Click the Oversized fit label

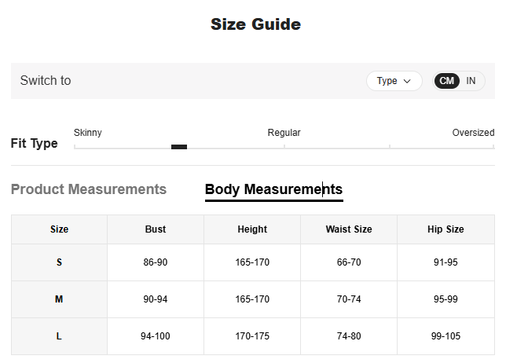473,133
